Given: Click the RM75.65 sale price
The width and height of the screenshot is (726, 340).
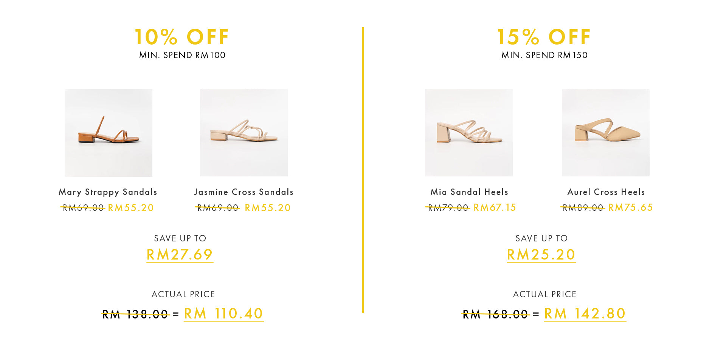Looking at the screenshot, I should pos(630,207).
